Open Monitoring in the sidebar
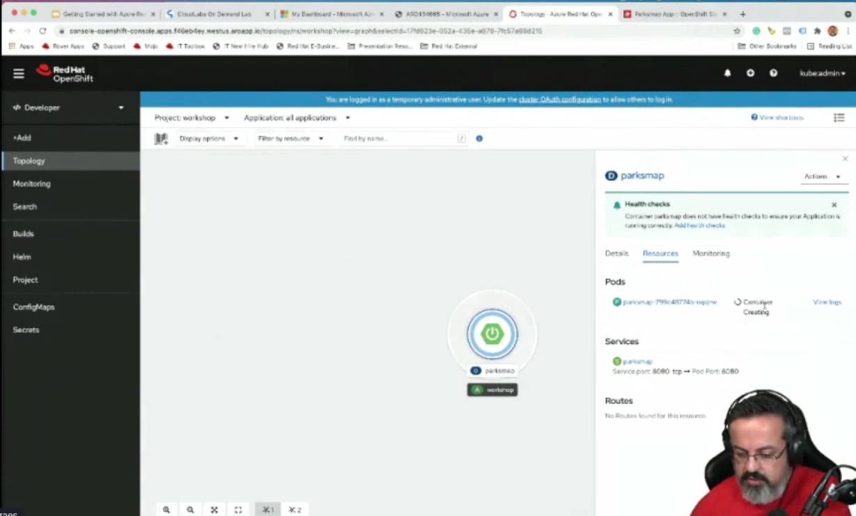 pyautogui.click(x=70, y=184)
